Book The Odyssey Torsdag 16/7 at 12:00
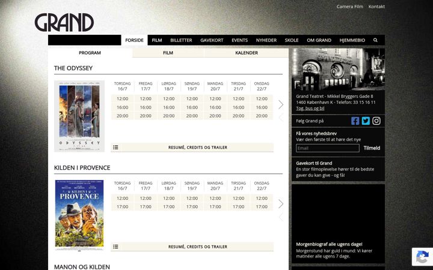Viewport: 433px width, 270px height. click(122, 98)
